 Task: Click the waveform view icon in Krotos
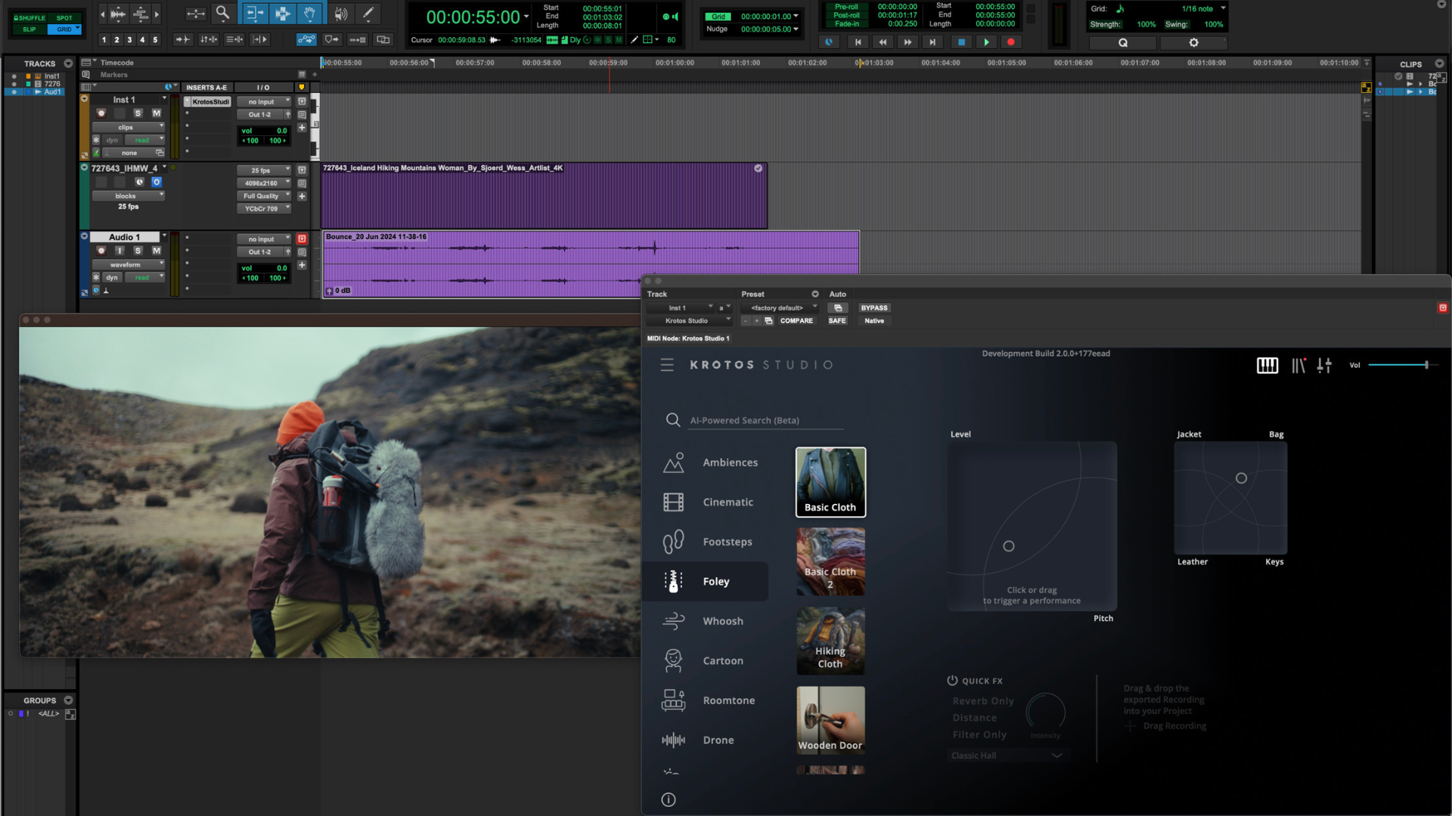click(1298, 365)
